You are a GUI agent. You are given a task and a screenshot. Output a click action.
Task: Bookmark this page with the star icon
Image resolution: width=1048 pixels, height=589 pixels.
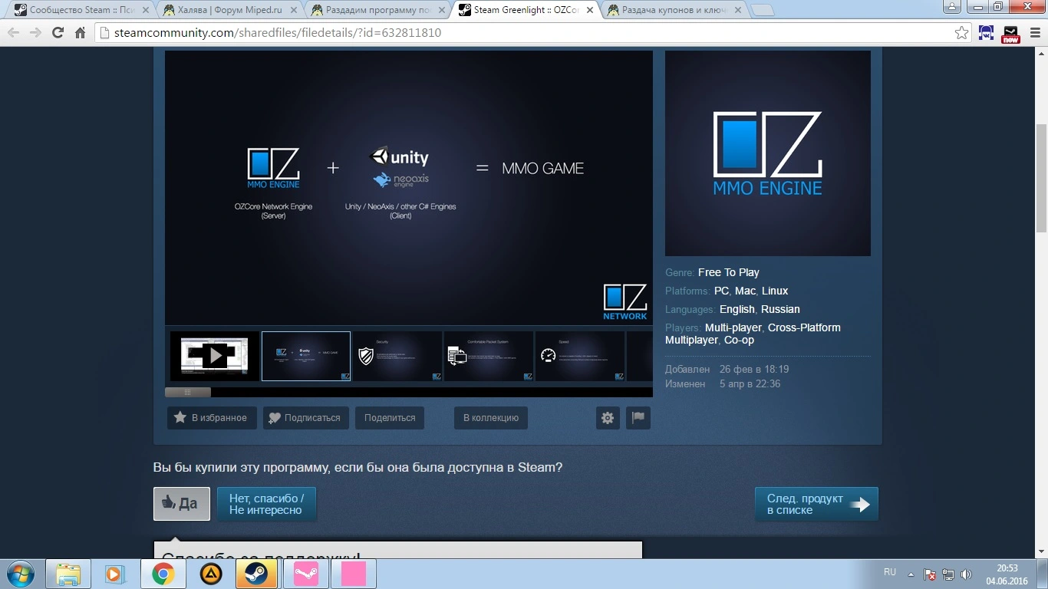click(961, 33)
